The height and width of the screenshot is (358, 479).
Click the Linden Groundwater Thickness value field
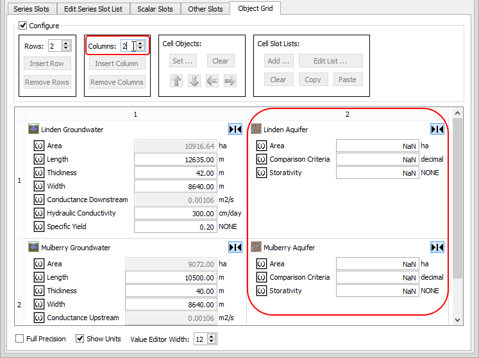click(x=175, y=173)
